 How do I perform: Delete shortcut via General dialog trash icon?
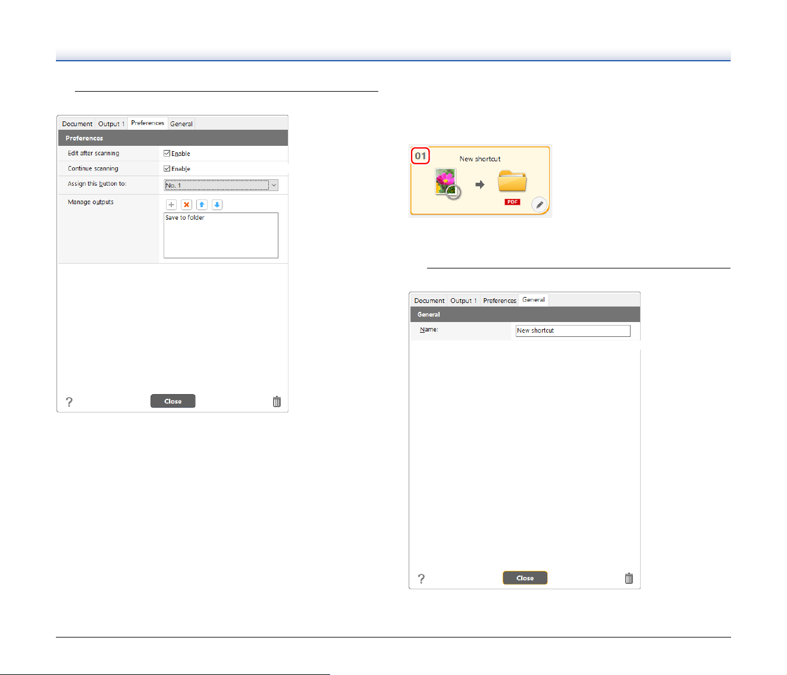tap(629, 579)
